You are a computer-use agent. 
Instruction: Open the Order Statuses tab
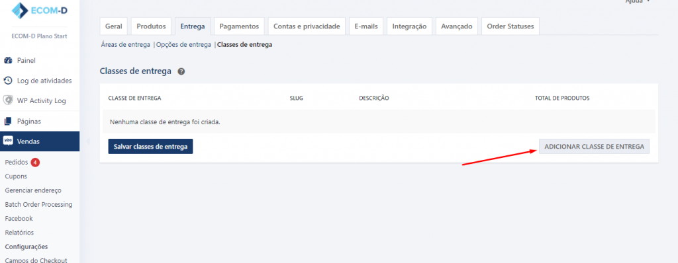510,26
